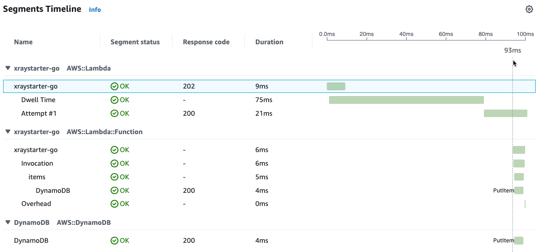Click the Invocation 6ms timeline bar

[519, 163]
